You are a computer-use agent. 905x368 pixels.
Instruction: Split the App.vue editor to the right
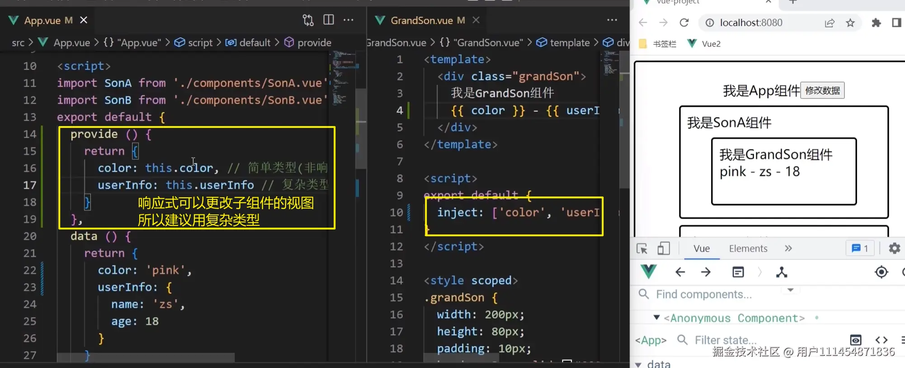(329, 20)
